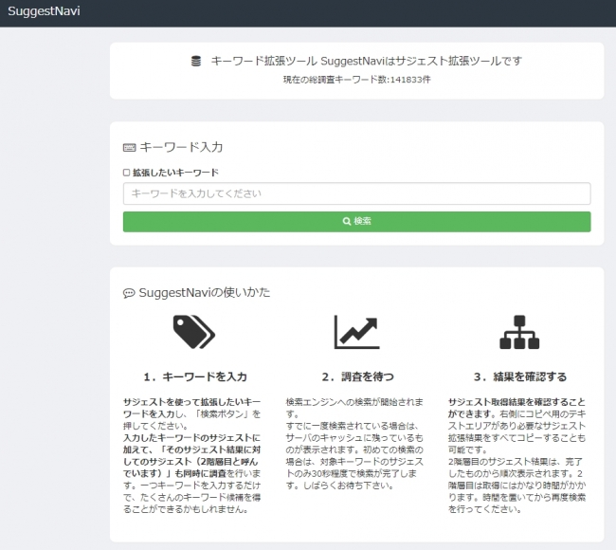Click the keyboard icon beside キーワード入力
The height and width of the screenshot is (550, 616).
129,148
